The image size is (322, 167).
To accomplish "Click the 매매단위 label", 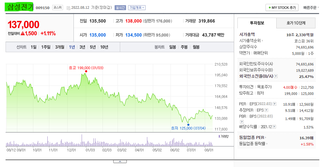I will pos(260,53).
